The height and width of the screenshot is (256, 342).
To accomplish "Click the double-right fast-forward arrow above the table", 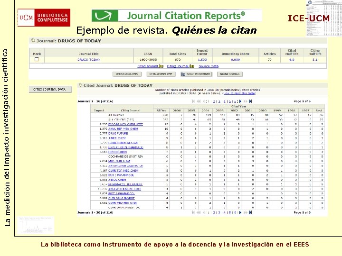I will (246, 101).
